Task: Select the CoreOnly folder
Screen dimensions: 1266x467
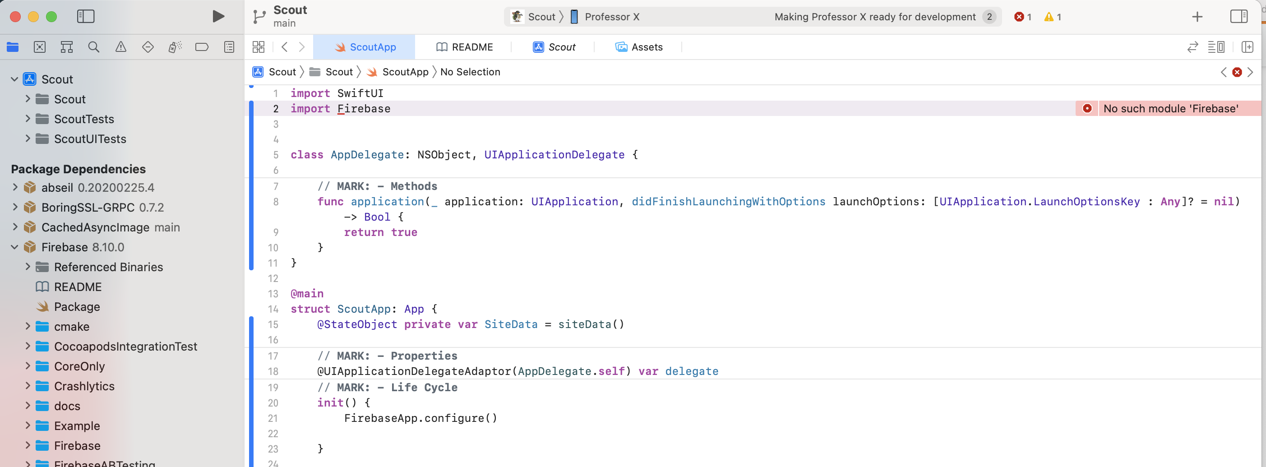Action: [x=70, y=366]
